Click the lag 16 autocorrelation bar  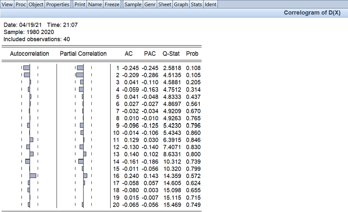coord(33,176)
